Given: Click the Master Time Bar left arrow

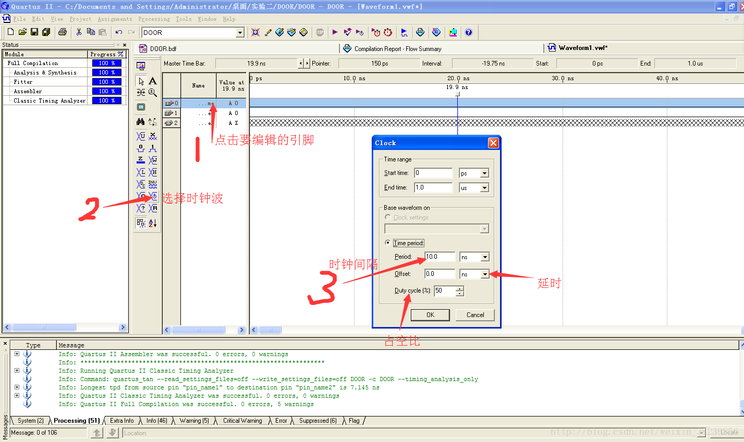Looking at the screenshot, I should 300,64.
